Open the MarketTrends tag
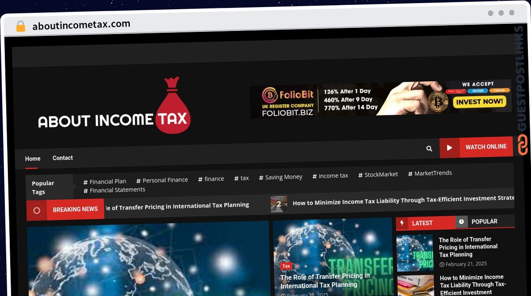This screenshot has height=296, width=531. [430, 173]
